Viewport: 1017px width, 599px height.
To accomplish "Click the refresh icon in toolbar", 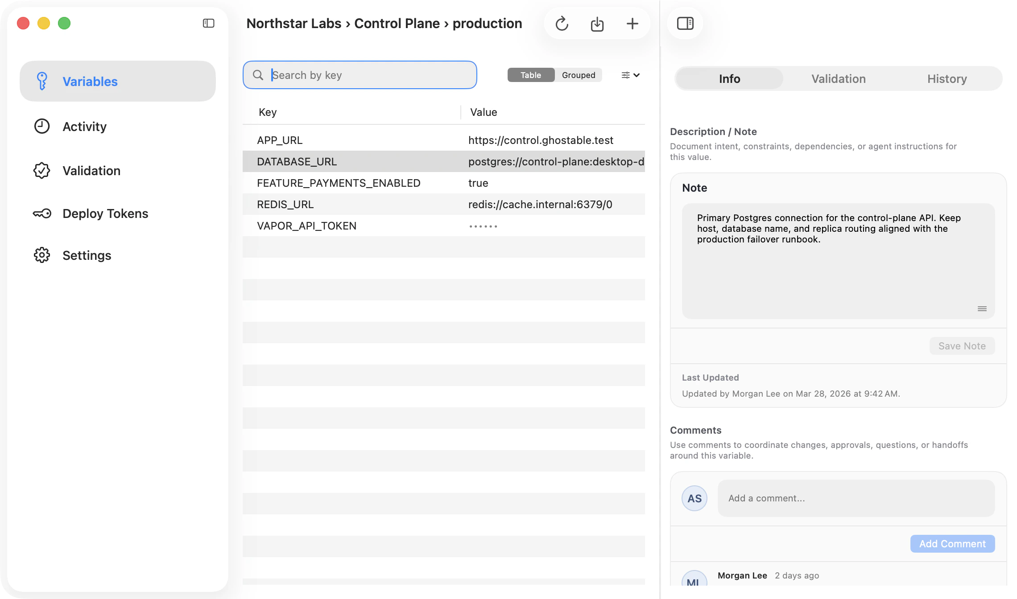I will coord(562,24).
